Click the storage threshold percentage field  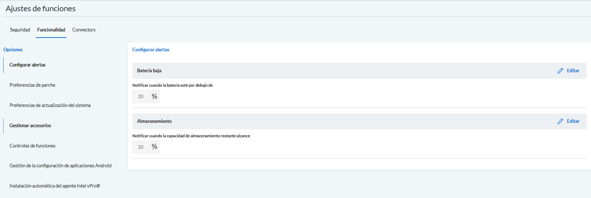click(146, 147)
